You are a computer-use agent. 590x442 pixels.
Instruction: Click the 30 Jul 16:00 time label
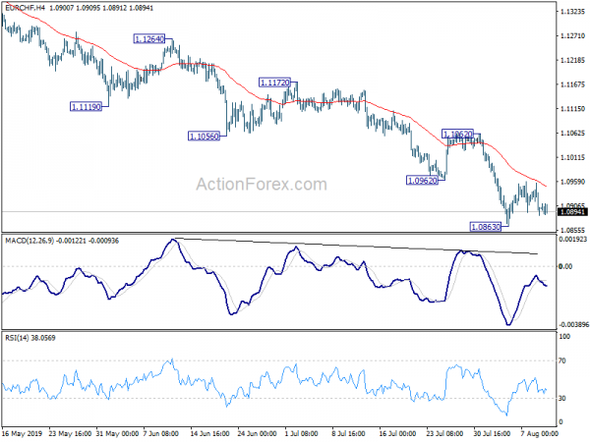click(x=492, y=433)
